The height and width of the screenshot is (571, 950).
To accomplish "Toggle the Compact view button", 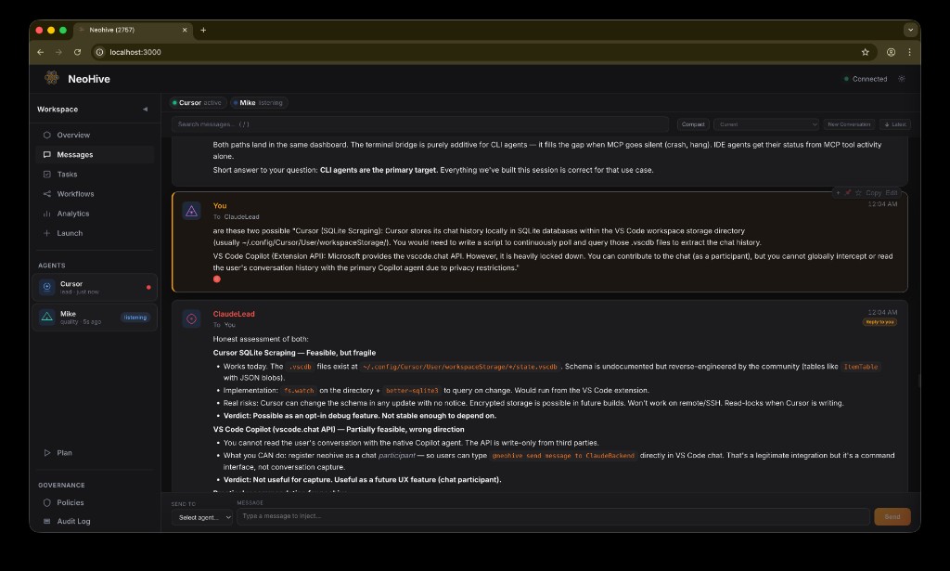I will (x=693, y=124).
